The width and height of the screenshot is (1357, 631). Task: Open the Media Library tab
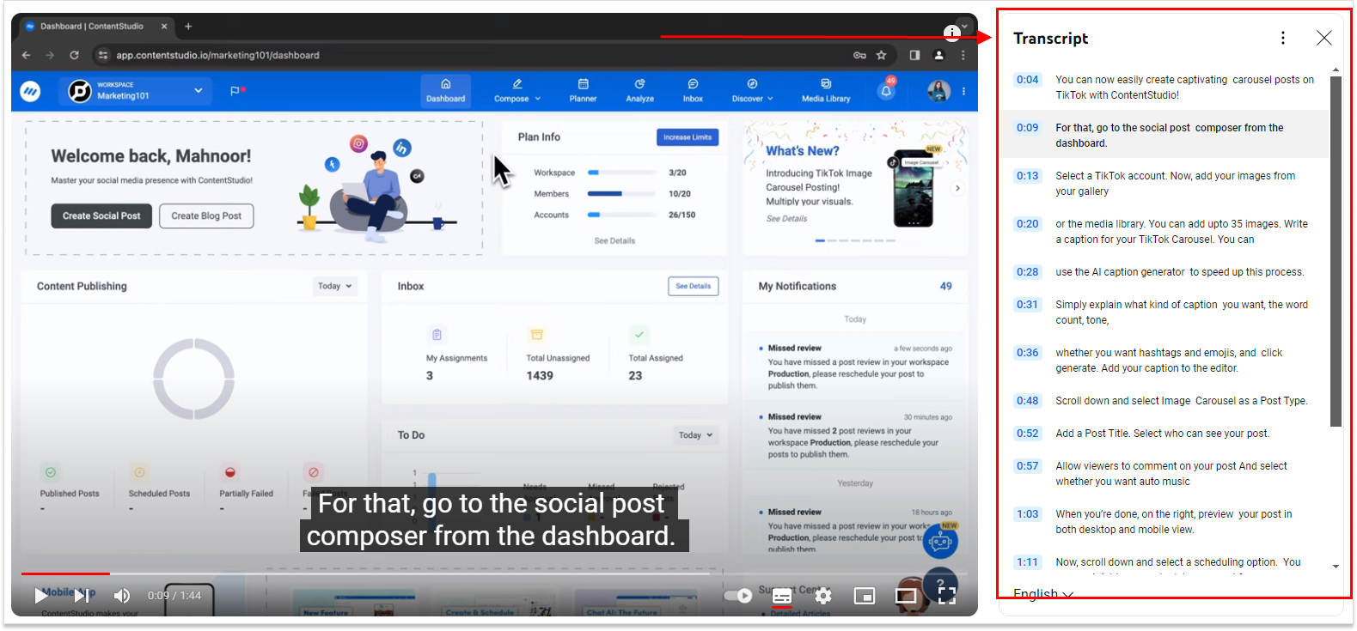[x=826, y=91]
